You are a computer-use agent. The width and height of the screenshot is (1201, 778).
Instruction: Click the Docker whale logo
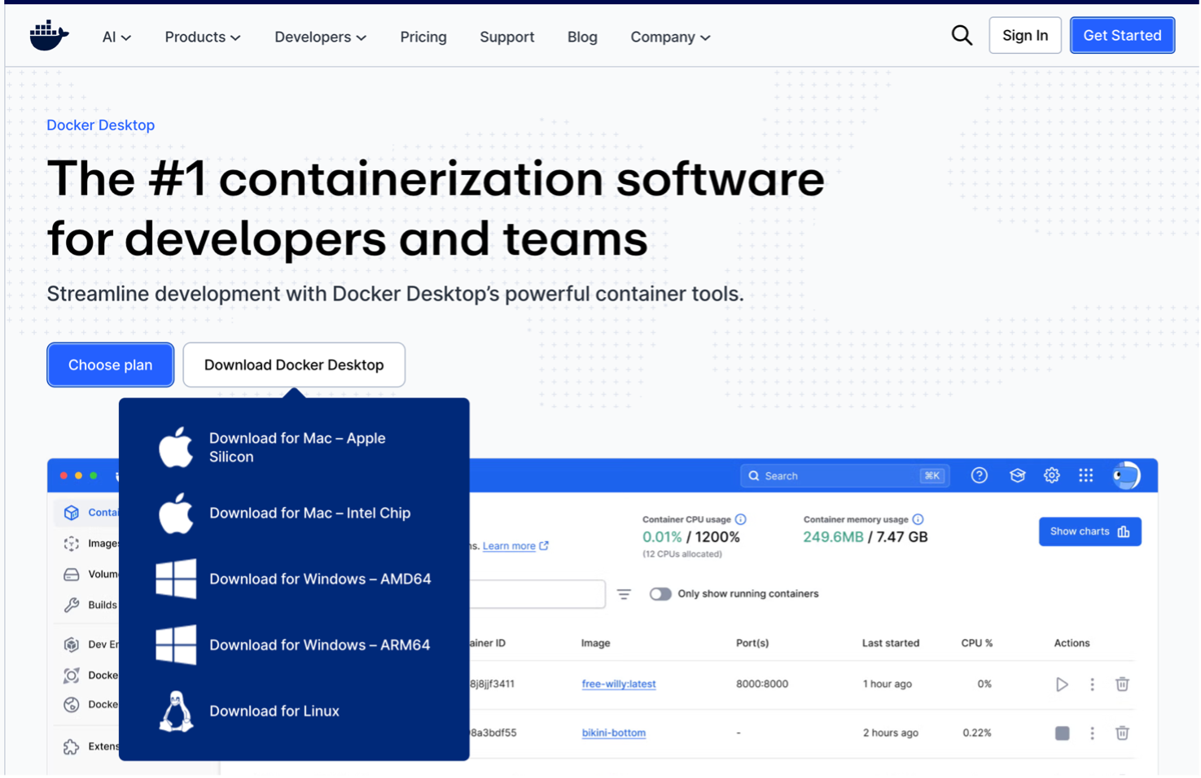click(x=49, y=36)
